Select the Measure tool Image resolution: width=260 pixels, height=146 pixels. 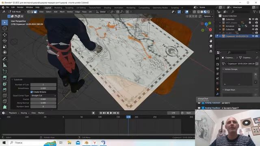(4, 65)
